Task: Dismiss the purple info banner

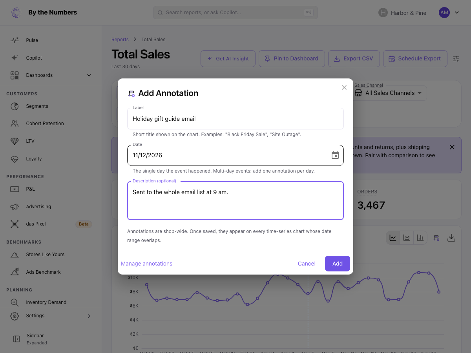Action: pos(452,147)
